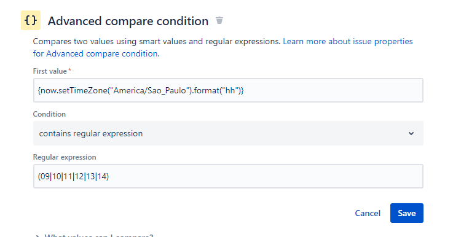Click the red required asterisk by First value
Viewport: 461px width, 237px height.
coord(69,70)
